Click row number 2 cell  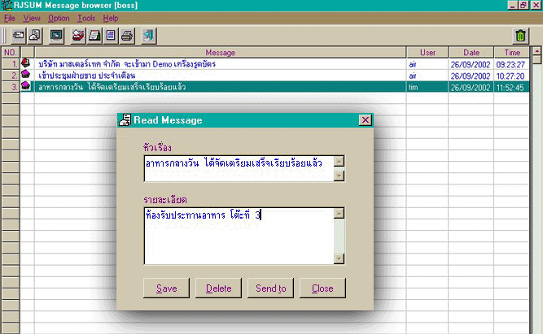click(11, 76)
